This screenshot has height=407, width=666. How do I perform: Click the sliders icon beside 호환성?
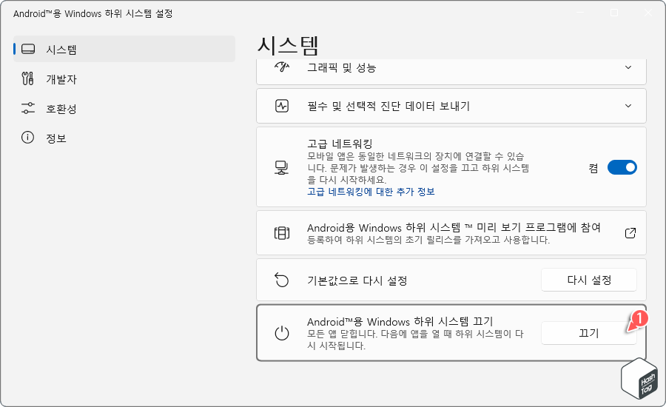[28, 108]
